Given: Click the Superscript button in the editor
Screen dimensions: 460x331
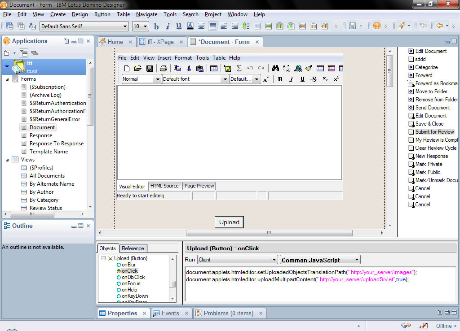Looking at the screenshot, I should coord(336,79).
